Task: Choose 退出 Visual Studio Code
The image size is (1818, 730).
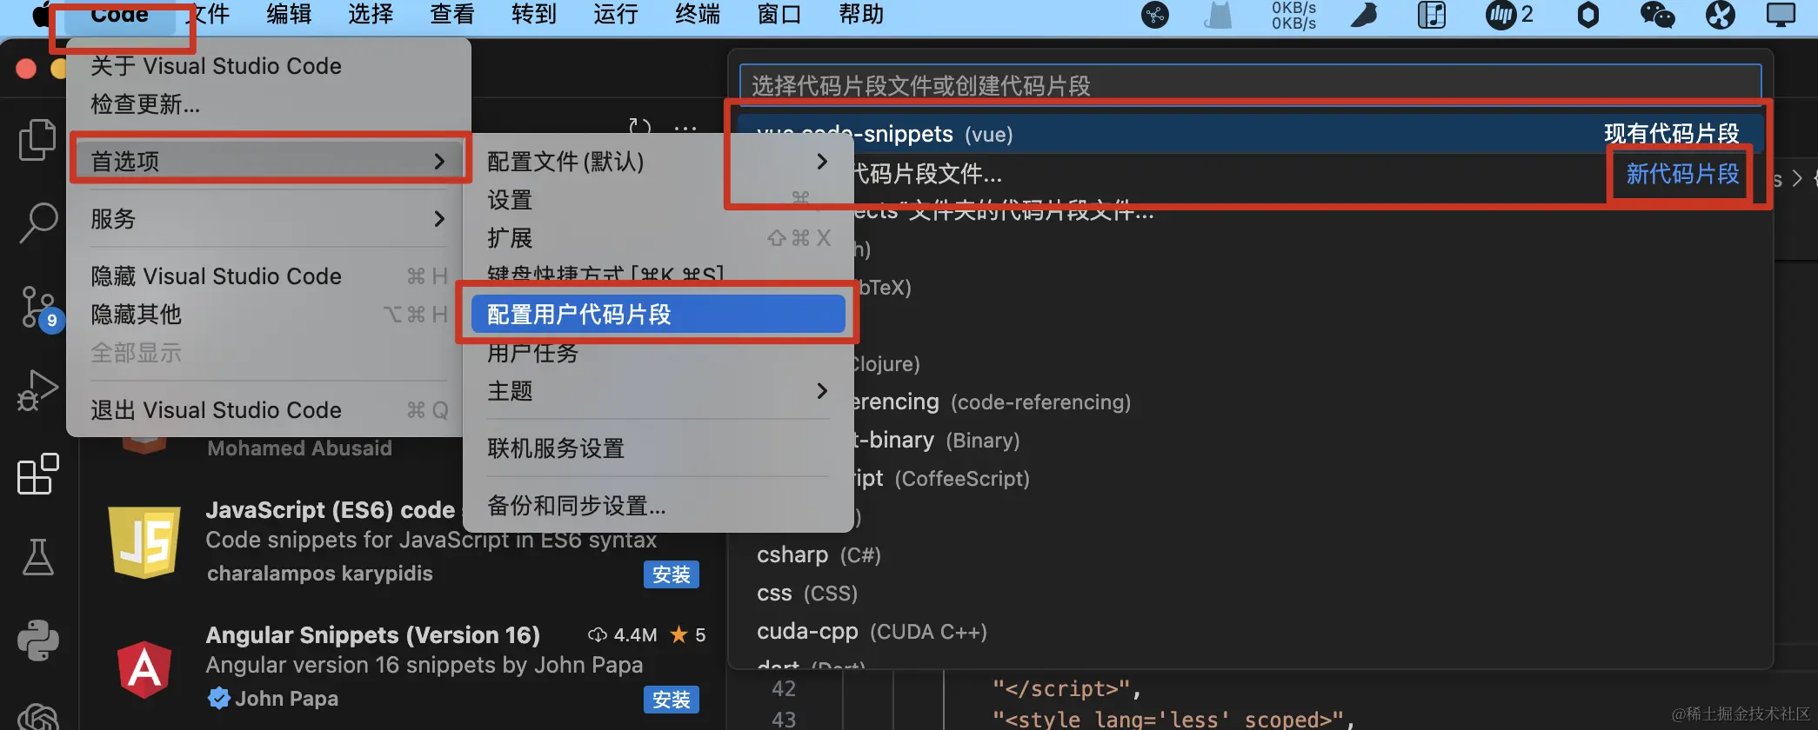Action: click(269, 410)
